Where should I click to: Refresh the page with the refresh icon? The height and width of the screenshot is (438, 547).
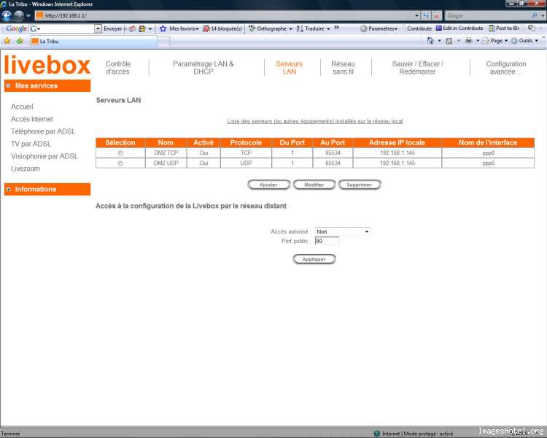tap(426, 16)
